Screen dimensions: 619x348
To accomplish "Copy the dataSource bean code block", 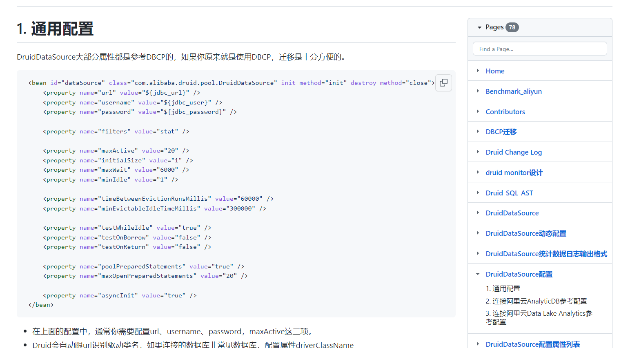I will (443, 83).
